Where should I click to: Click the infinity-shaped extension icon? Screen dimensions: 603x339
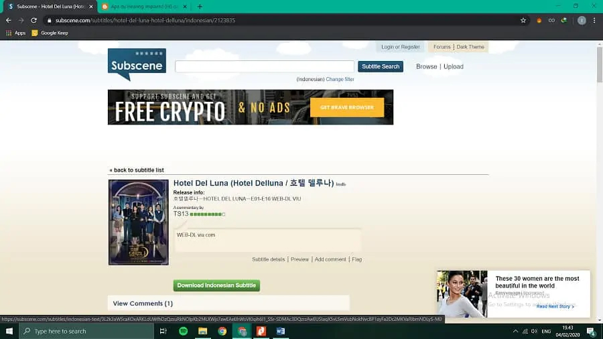click(x=551, y=20)
